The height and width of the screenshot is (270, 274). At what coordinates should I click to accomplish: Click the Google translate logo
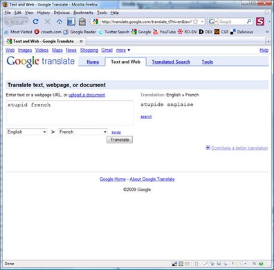[x=41, y=62]
